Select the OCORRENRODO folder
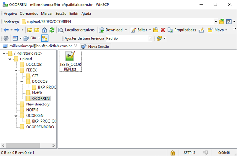Viewport: 237px width, 156px height. coord(40,127)
